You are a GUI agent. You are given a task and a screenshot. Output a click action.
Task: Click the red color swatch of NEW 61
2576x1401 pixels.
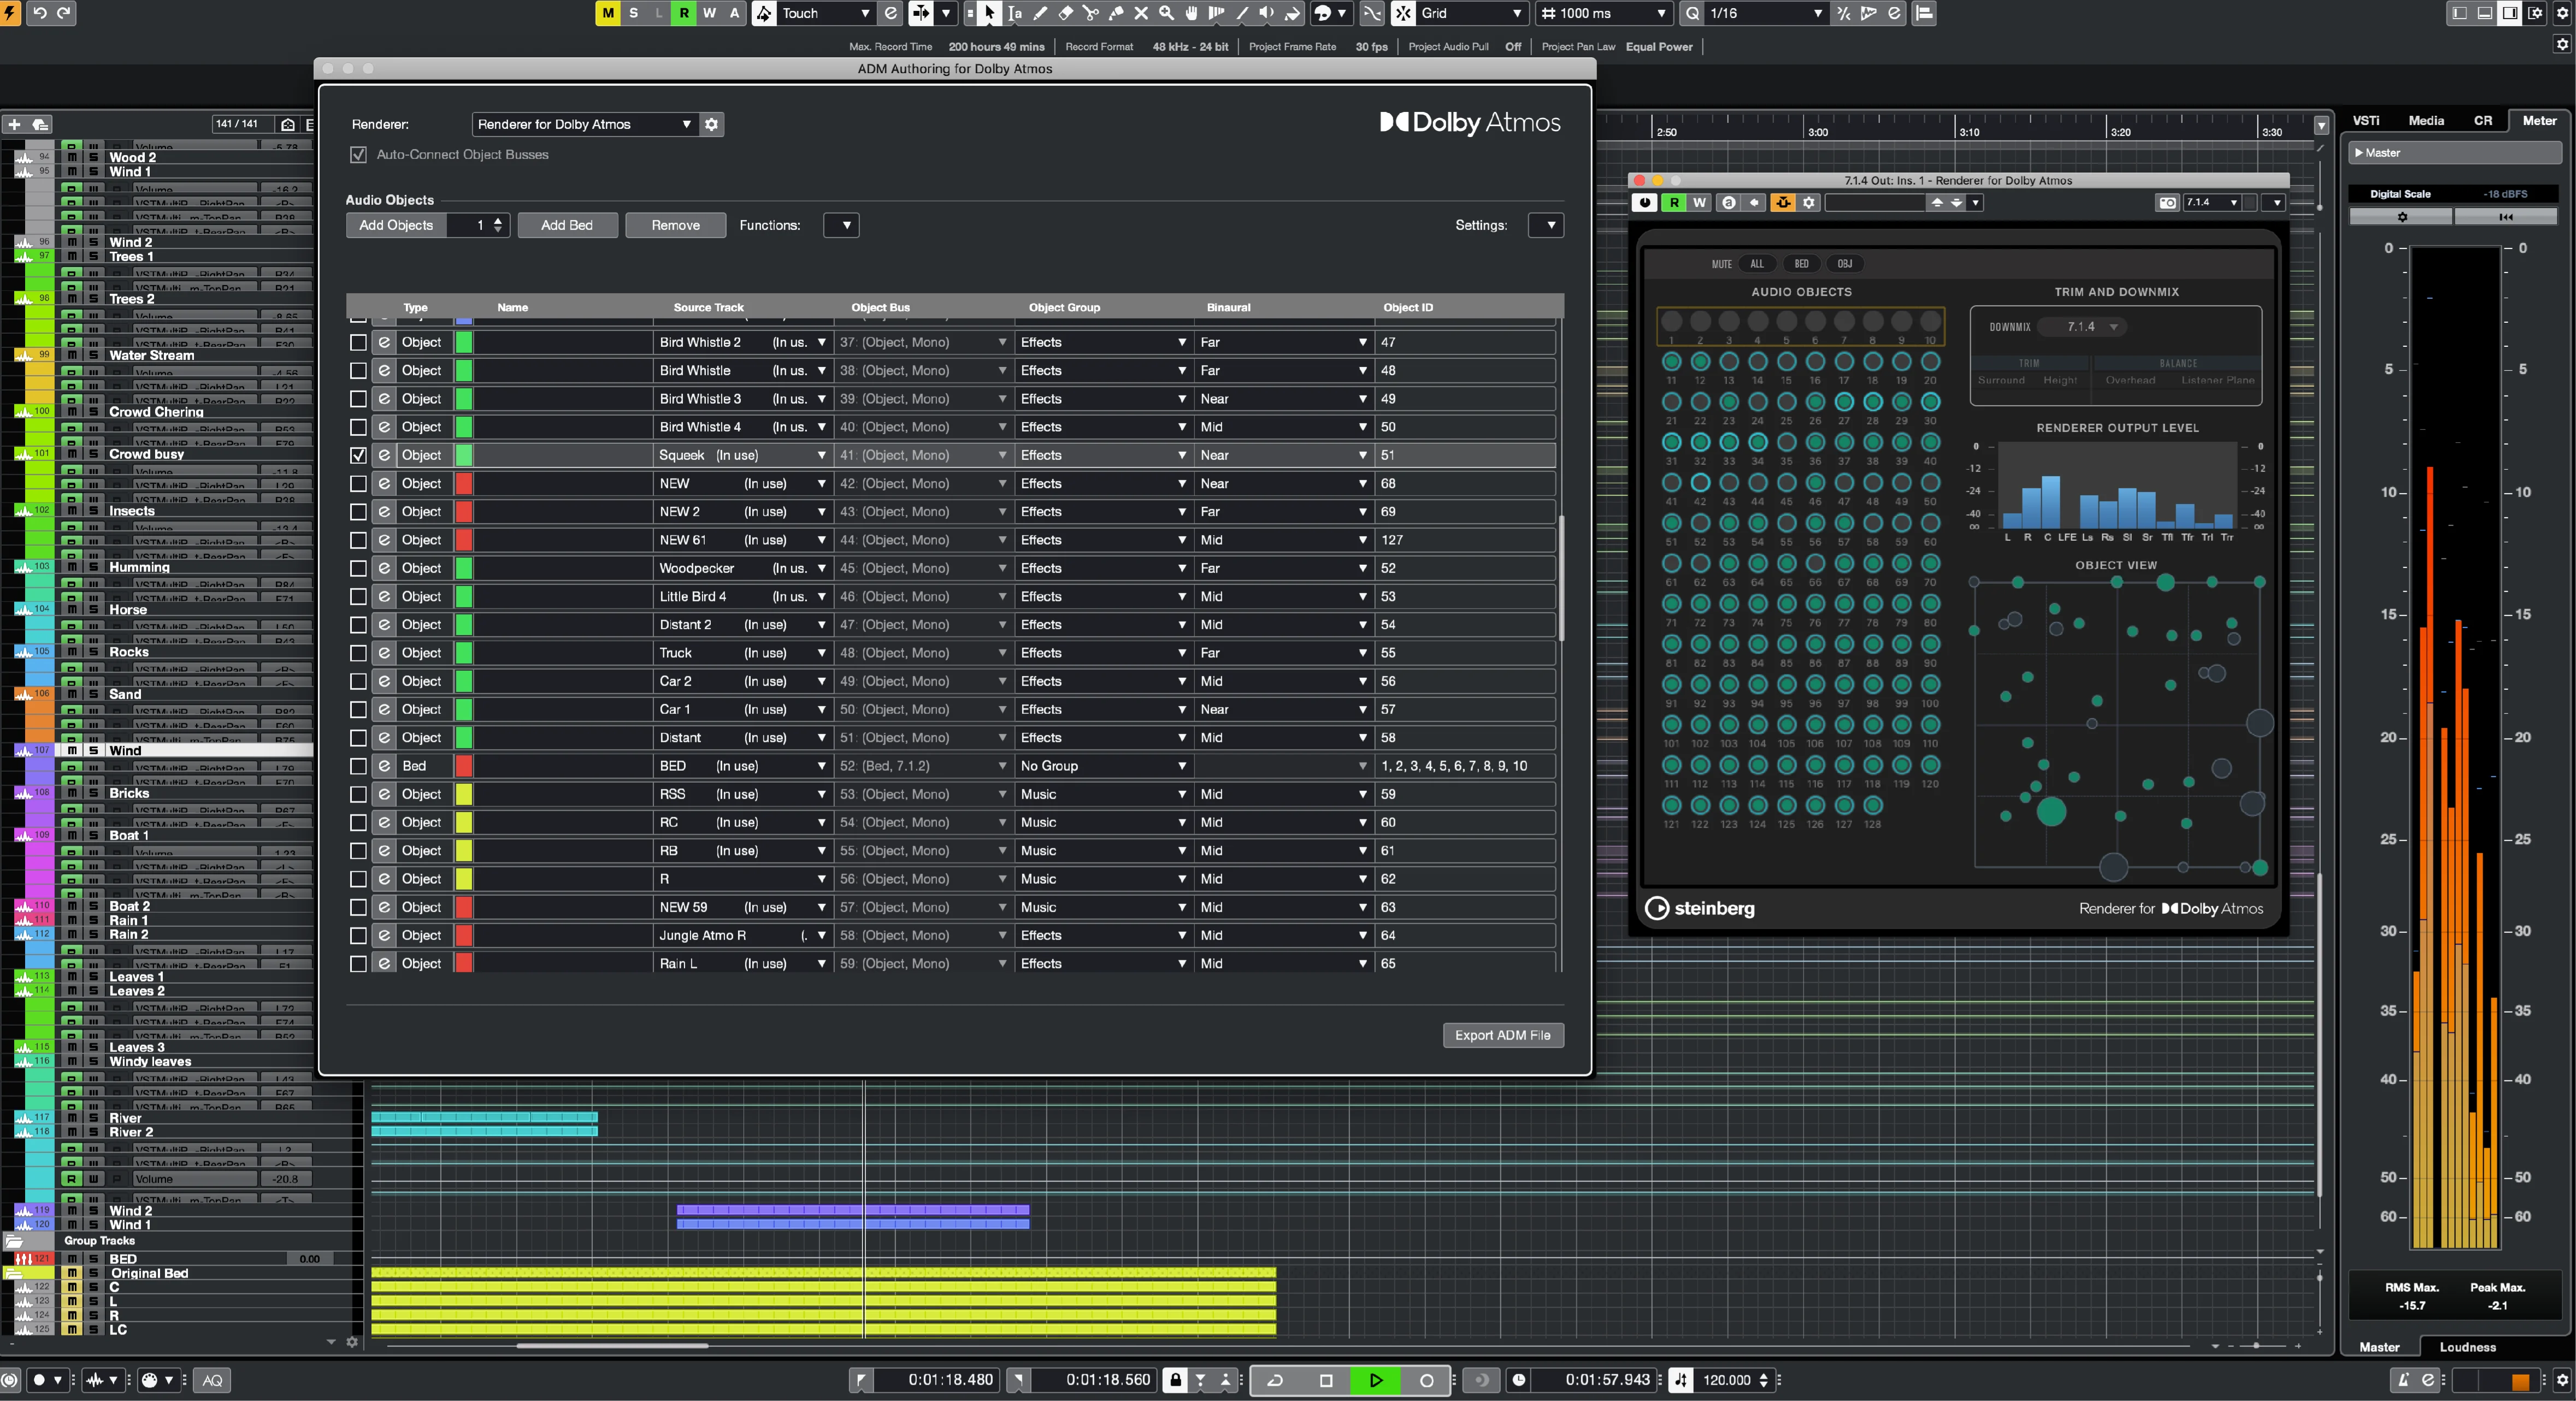[464, 540]
